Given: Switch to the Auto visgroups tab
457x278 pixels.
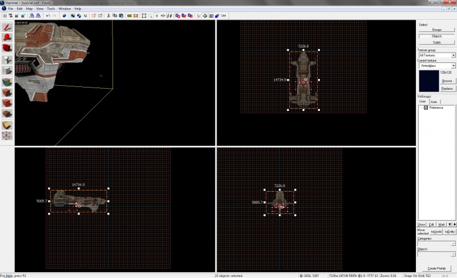Looking at the screenshot, I should (434, 102).
